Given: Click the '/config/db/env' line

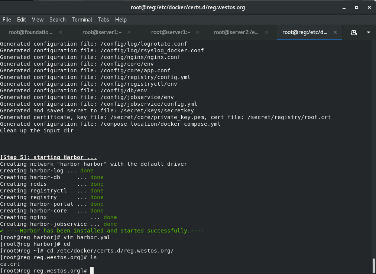Looking at the screenshot, I should (73, 90).
